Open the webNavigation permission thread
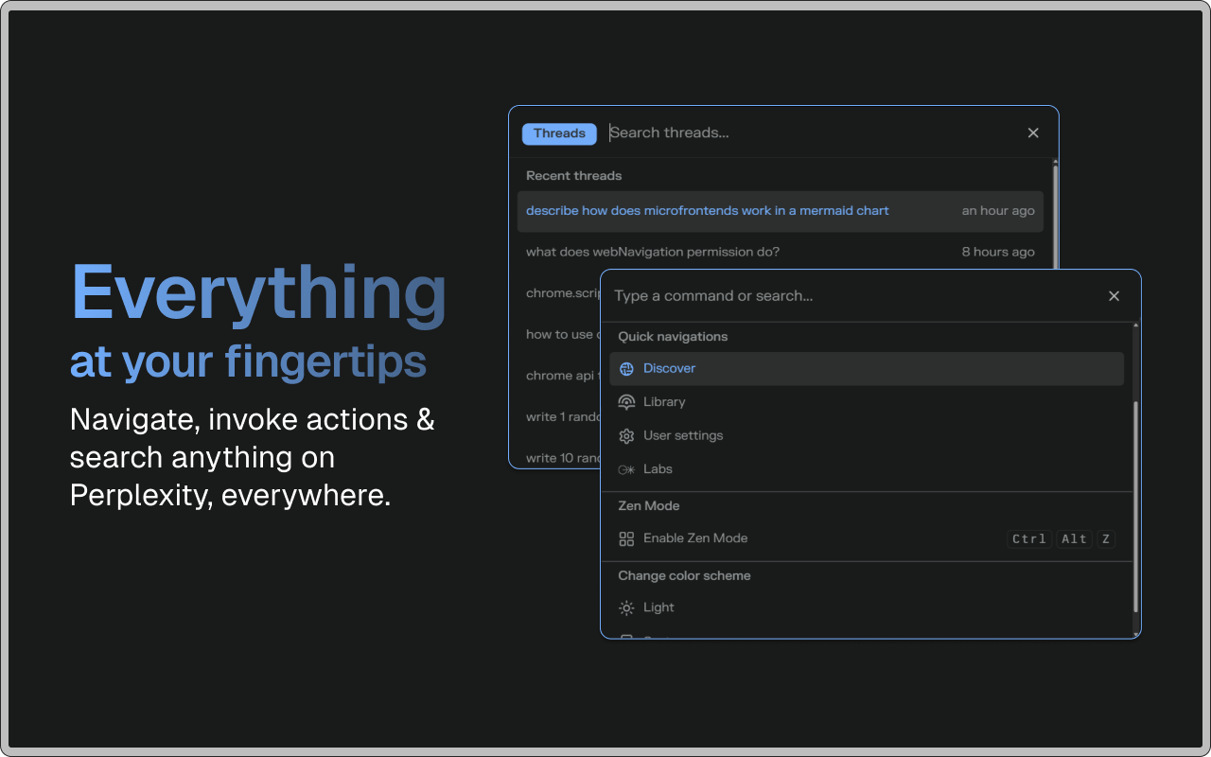Viewport: 1211px width, 757px height. pyautogui.click(x=653, y=252)
